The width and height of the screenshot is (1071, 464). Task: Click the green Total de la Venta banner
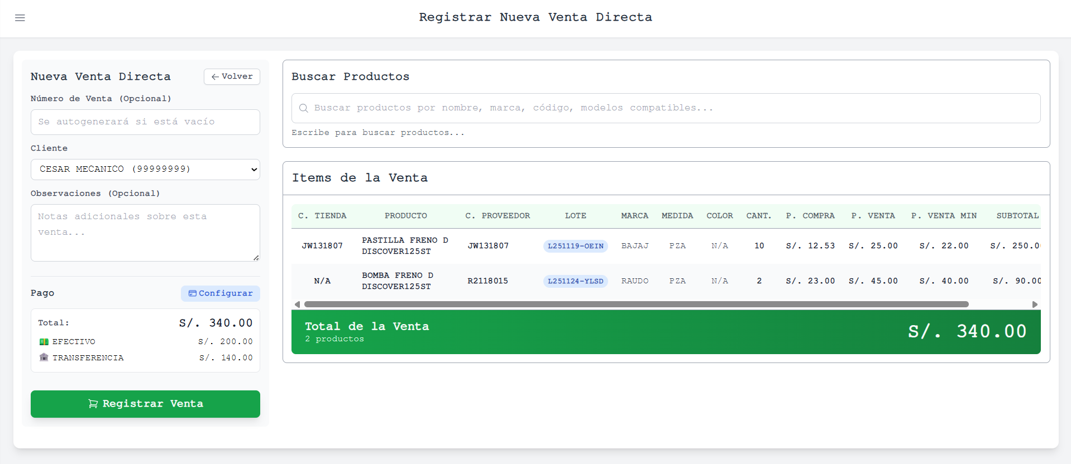pos(666,332)
